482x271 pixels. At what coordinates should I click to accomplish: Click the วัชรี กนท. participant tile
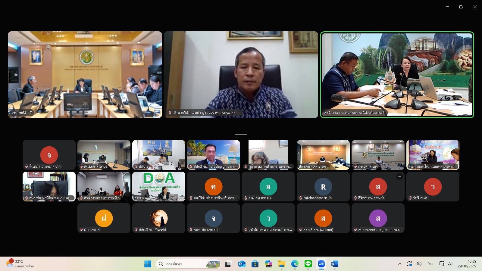(x=433, y=186)
